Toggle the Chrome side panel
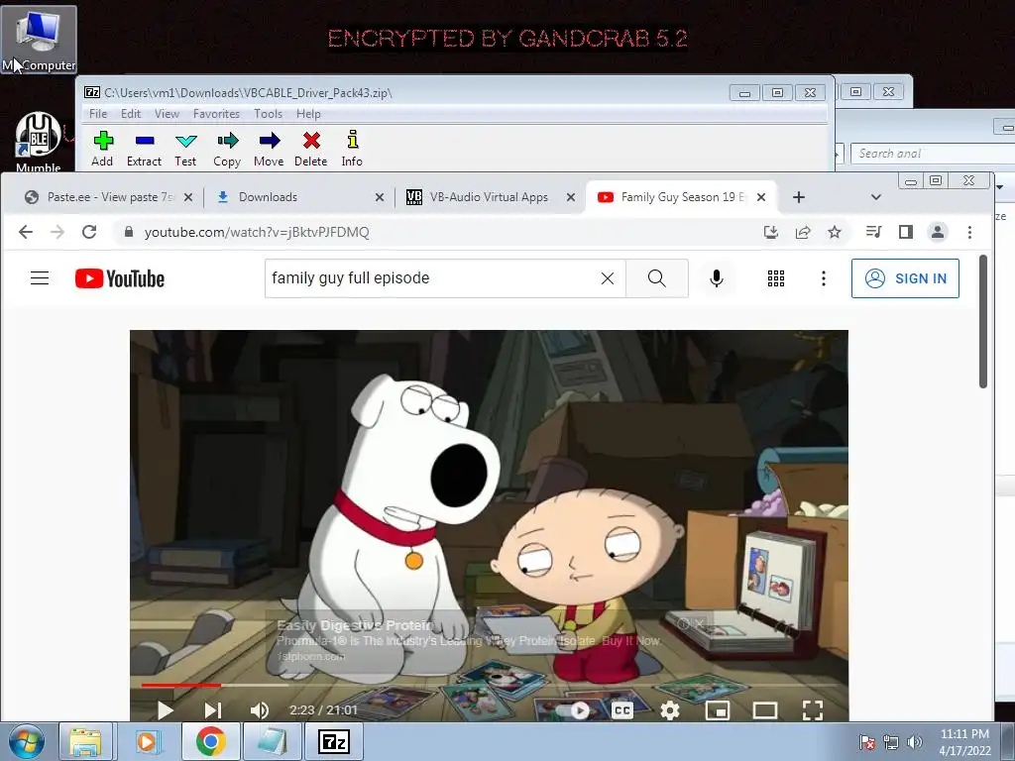Viewport: 1015px width, 761px height. [x=906, y=232]
